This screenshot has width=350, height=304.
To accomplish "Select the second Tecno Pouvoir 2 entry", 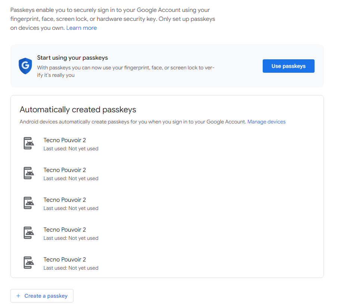I will [65, 170].
